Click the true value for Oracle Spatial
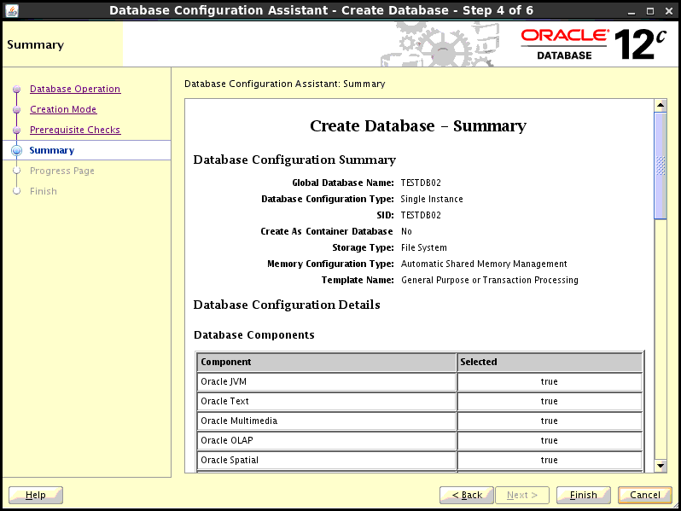The width and height of the screenshot is (681, 511). 550,460
